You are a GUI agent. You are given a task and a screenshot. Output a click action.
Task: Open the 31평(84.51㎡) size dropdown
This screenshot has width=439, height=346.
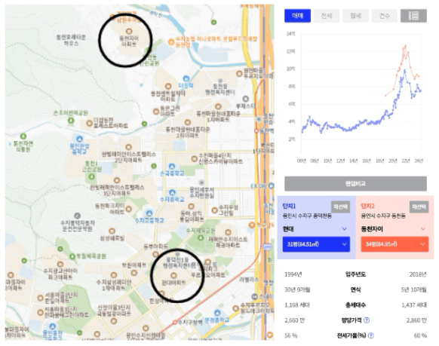click(316, 244)
